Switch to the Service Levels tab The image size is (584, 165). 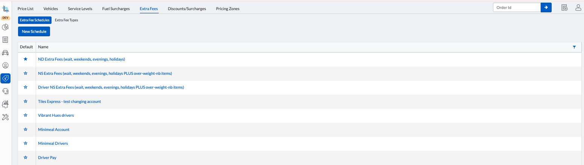click(80, 9)
